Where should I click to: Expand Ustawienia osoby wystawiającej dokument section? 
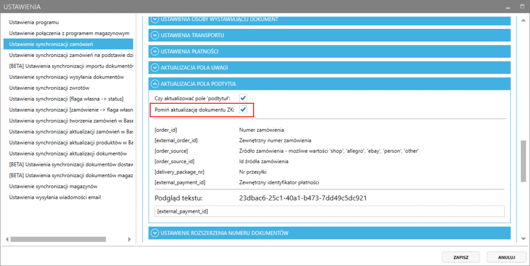click(154, 20)
